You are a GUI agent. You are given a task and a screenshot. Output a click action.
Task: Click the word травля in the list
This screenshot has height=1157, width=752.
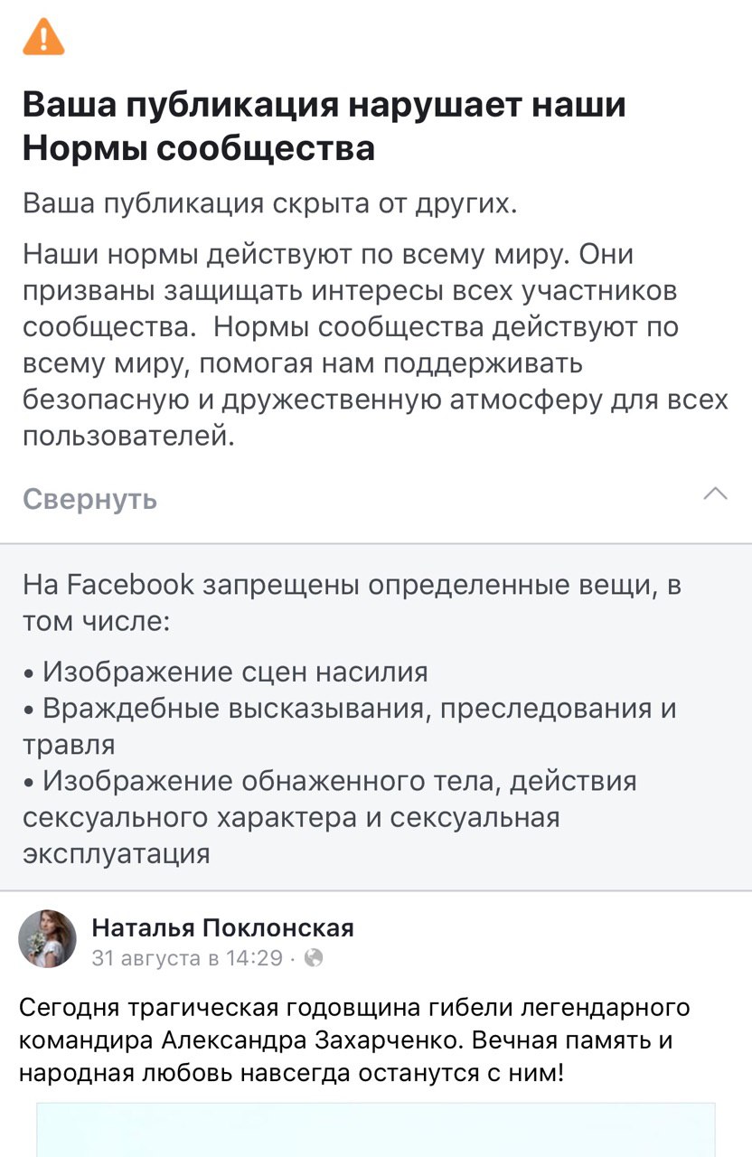(69, 745)
